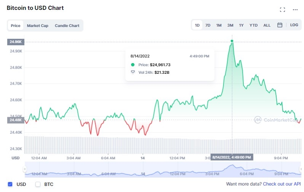Open the three-dot more options menu
Viewport: 304px width, 192px height.
(x=295, y=10)
